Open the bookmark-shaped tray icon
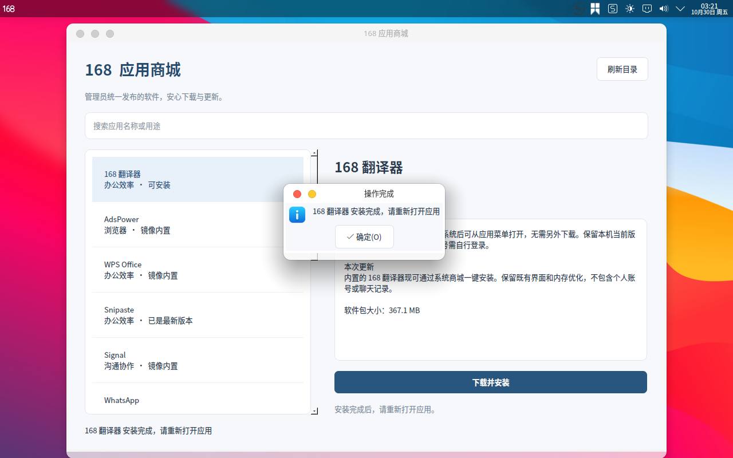Image resolution: width=733 pixels, height=458 pixels. coord(596,9)
